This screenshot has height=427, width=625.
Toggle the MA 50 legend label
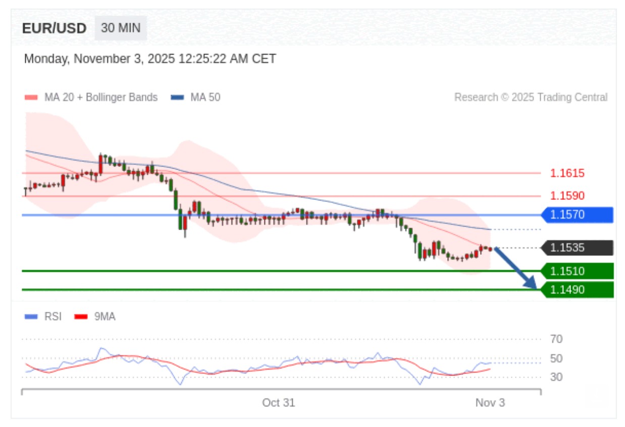205,97
